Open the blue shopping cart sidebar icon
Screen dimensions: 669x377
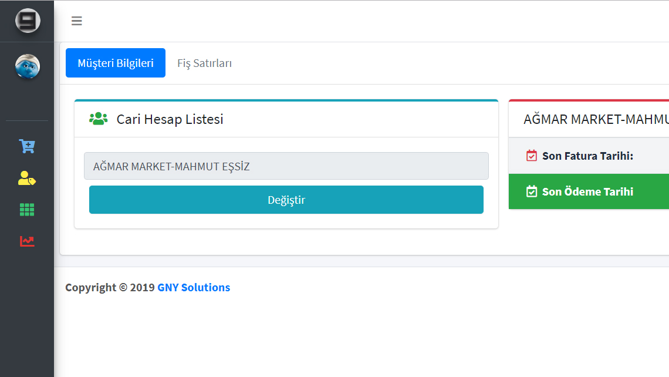[x=27, y=146]
